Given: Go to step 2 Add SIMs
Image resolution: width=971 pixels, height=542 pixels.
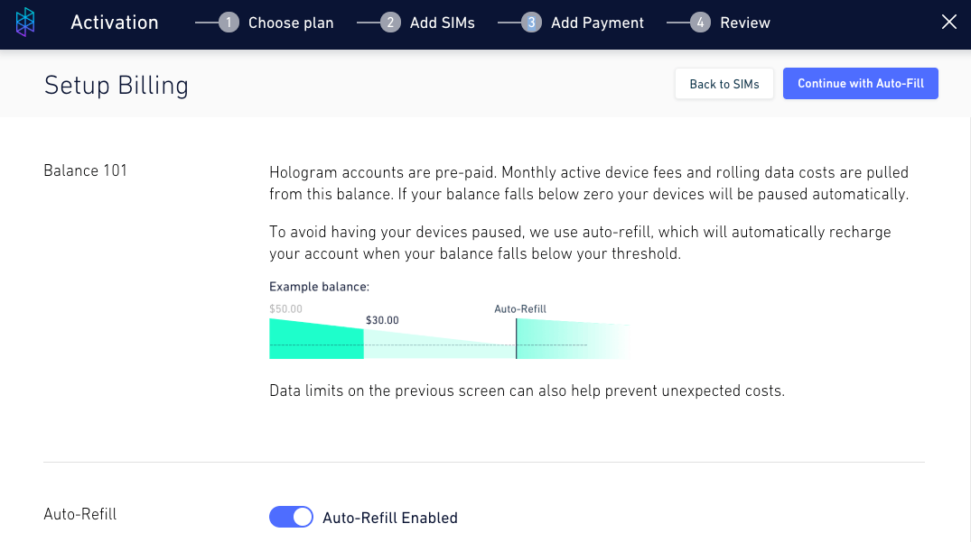Looking at the screenshot, I should (x=427, y=23).
